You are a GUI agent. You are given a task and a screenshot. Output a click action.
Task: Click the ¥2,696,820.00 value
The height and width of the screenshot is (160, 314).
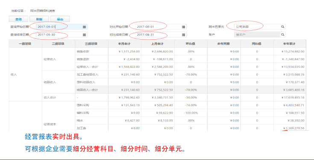[162, 51]
